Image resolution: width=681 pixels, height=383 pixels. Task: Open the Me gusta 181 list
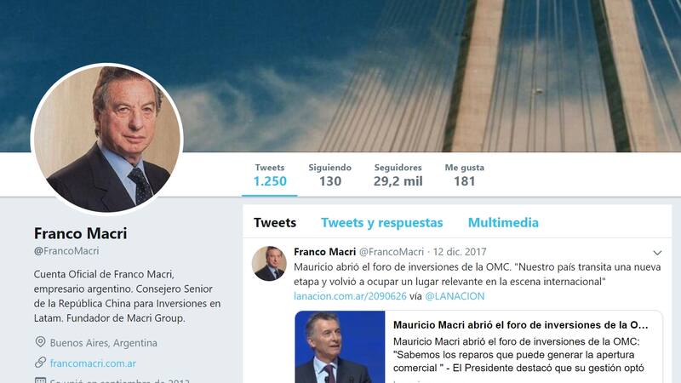(464, 175)
